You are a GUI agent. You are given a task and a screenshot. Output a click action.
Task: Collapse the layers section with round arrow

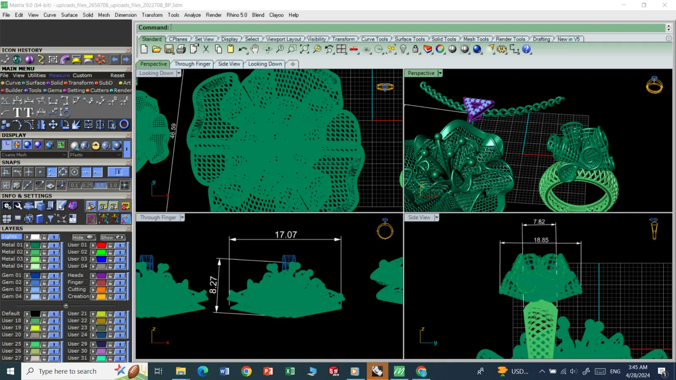coord(65,305)
